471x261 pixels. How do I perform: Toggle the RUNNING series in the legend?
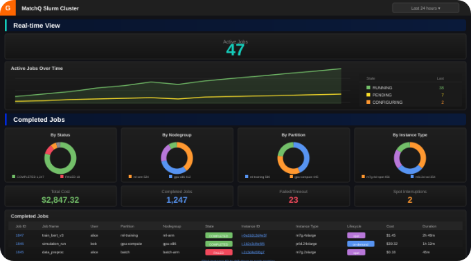point(382,88)
